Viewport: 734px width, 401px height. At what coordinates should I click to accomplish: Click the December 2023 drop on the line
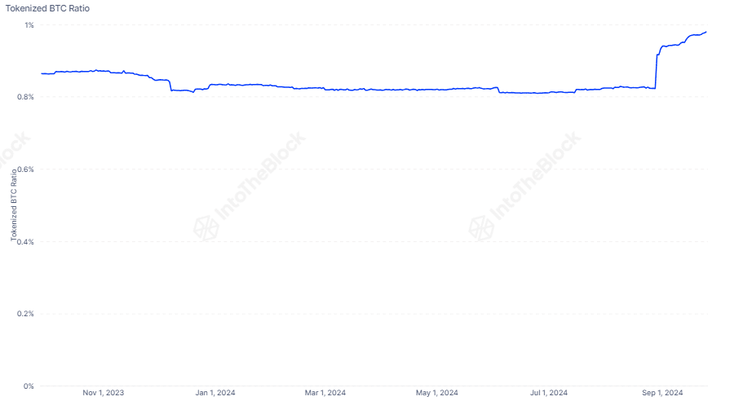pos(170,85)
